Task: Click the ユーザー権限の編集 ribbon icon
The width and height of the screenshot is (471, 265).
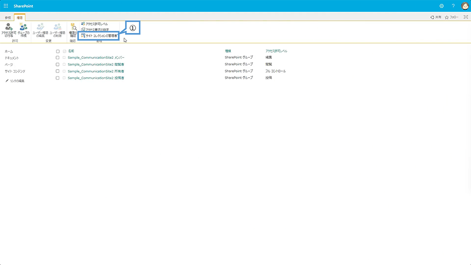Action: 40,30
